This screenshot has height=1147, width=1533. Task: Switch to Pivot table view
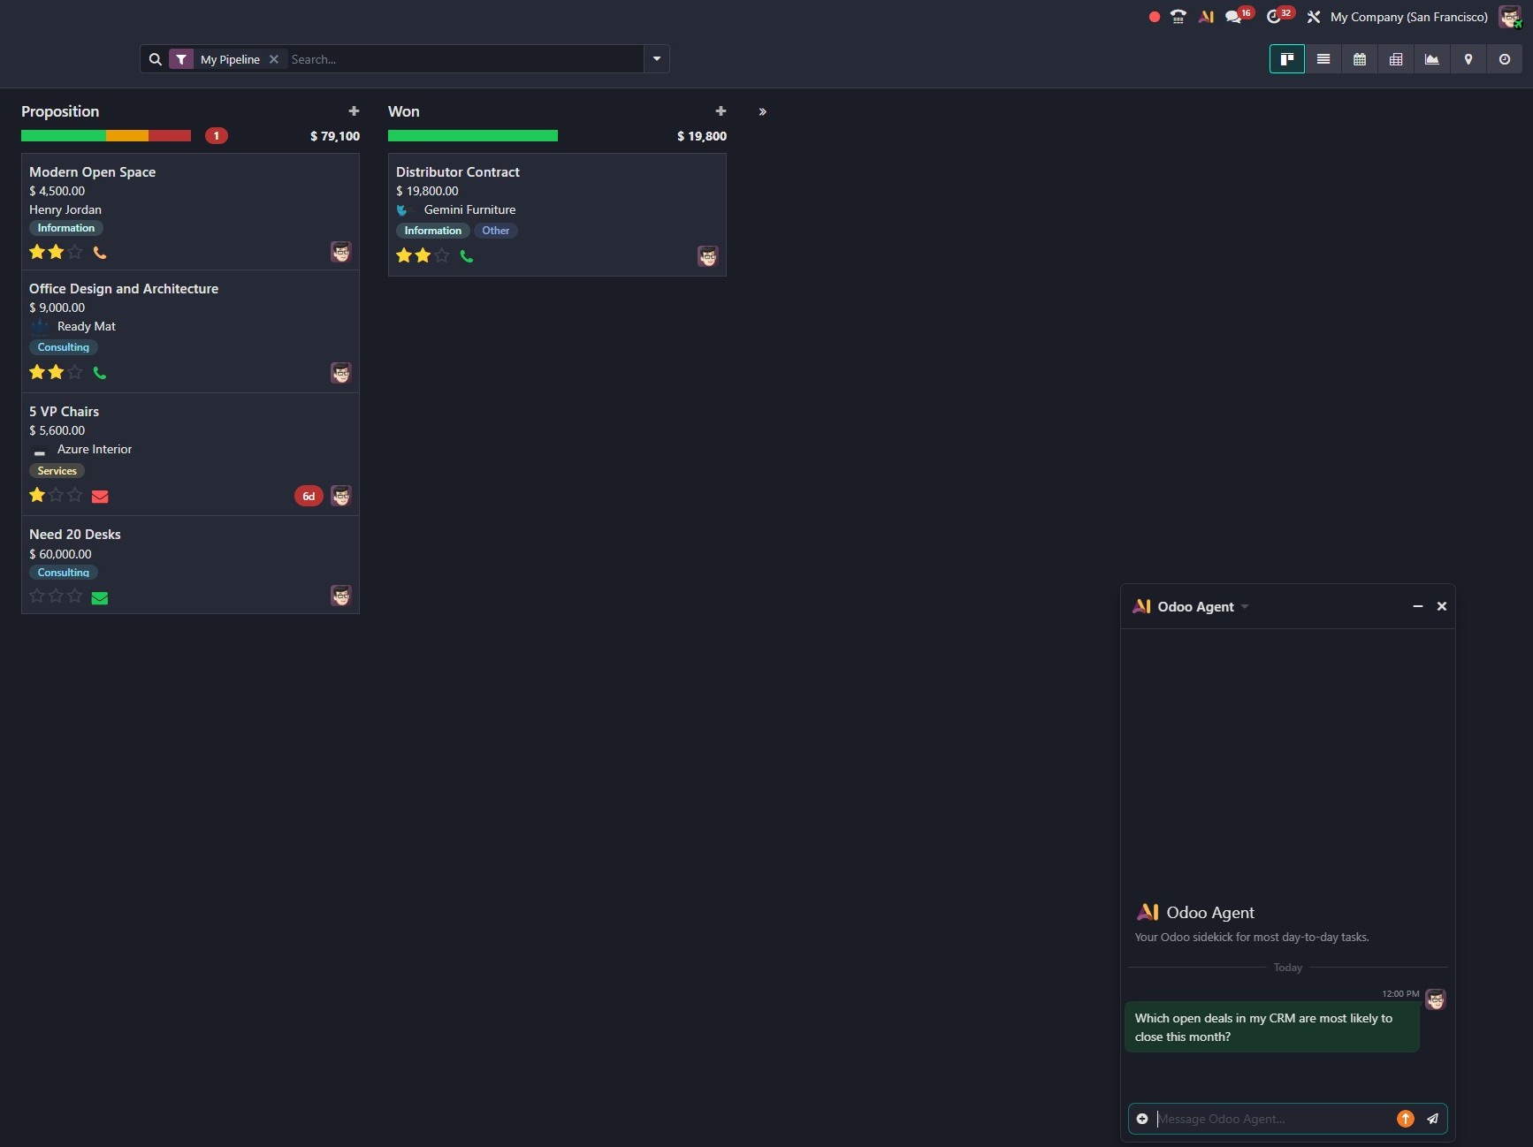1396,59
